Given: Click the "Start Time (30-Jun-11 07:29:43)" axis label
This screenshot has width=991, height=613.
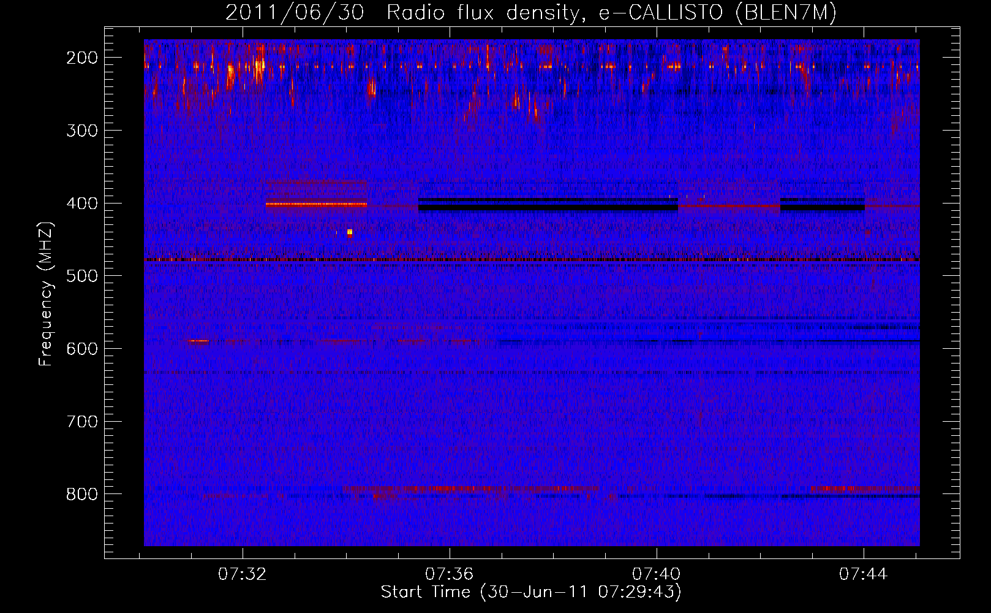Looking at the screenshot, I should pos(531,592).
